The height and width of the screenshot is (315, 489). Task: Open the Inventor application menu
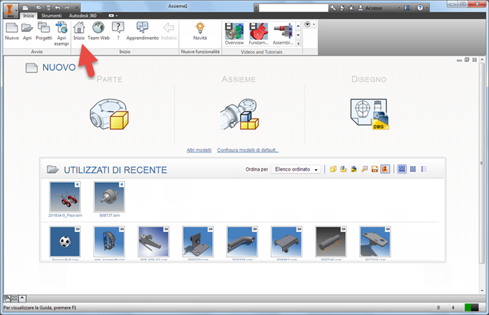(10, 10)
